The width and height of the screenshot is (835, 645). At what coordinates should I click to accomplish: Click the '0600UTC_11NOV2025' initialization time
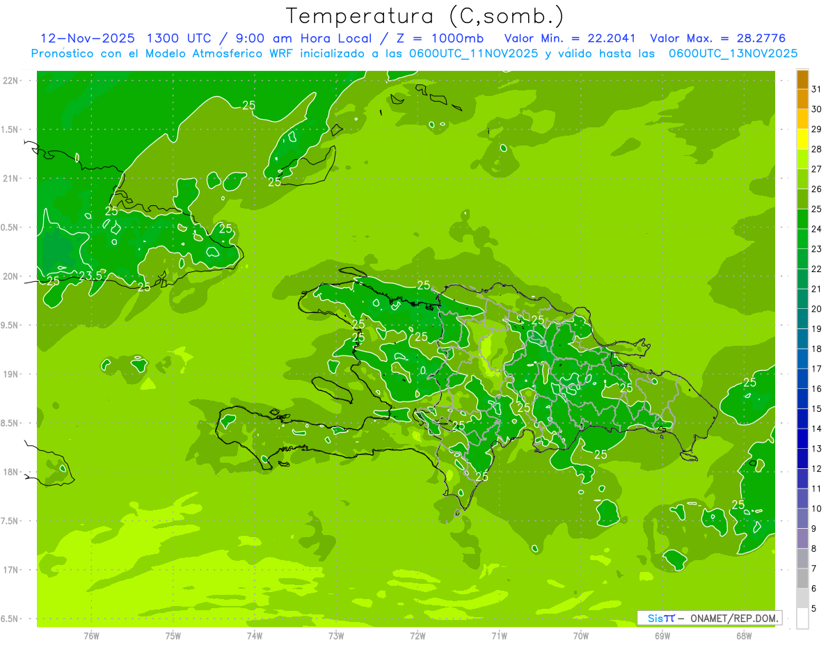click(475, 54)
